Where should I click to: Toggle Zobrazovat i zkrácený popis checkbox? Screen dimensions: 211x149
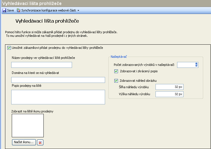116,71
